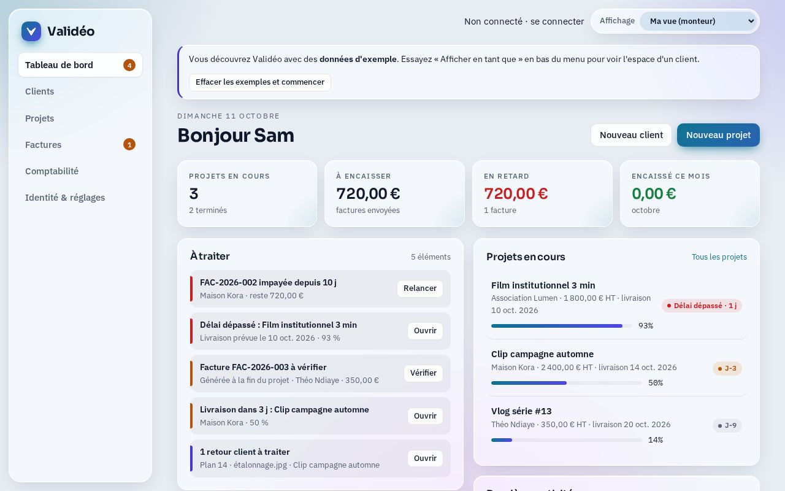The height and width of the screenshot is (491, 785).
Task: Open the Projets menu item
Action: pos(80,118)
